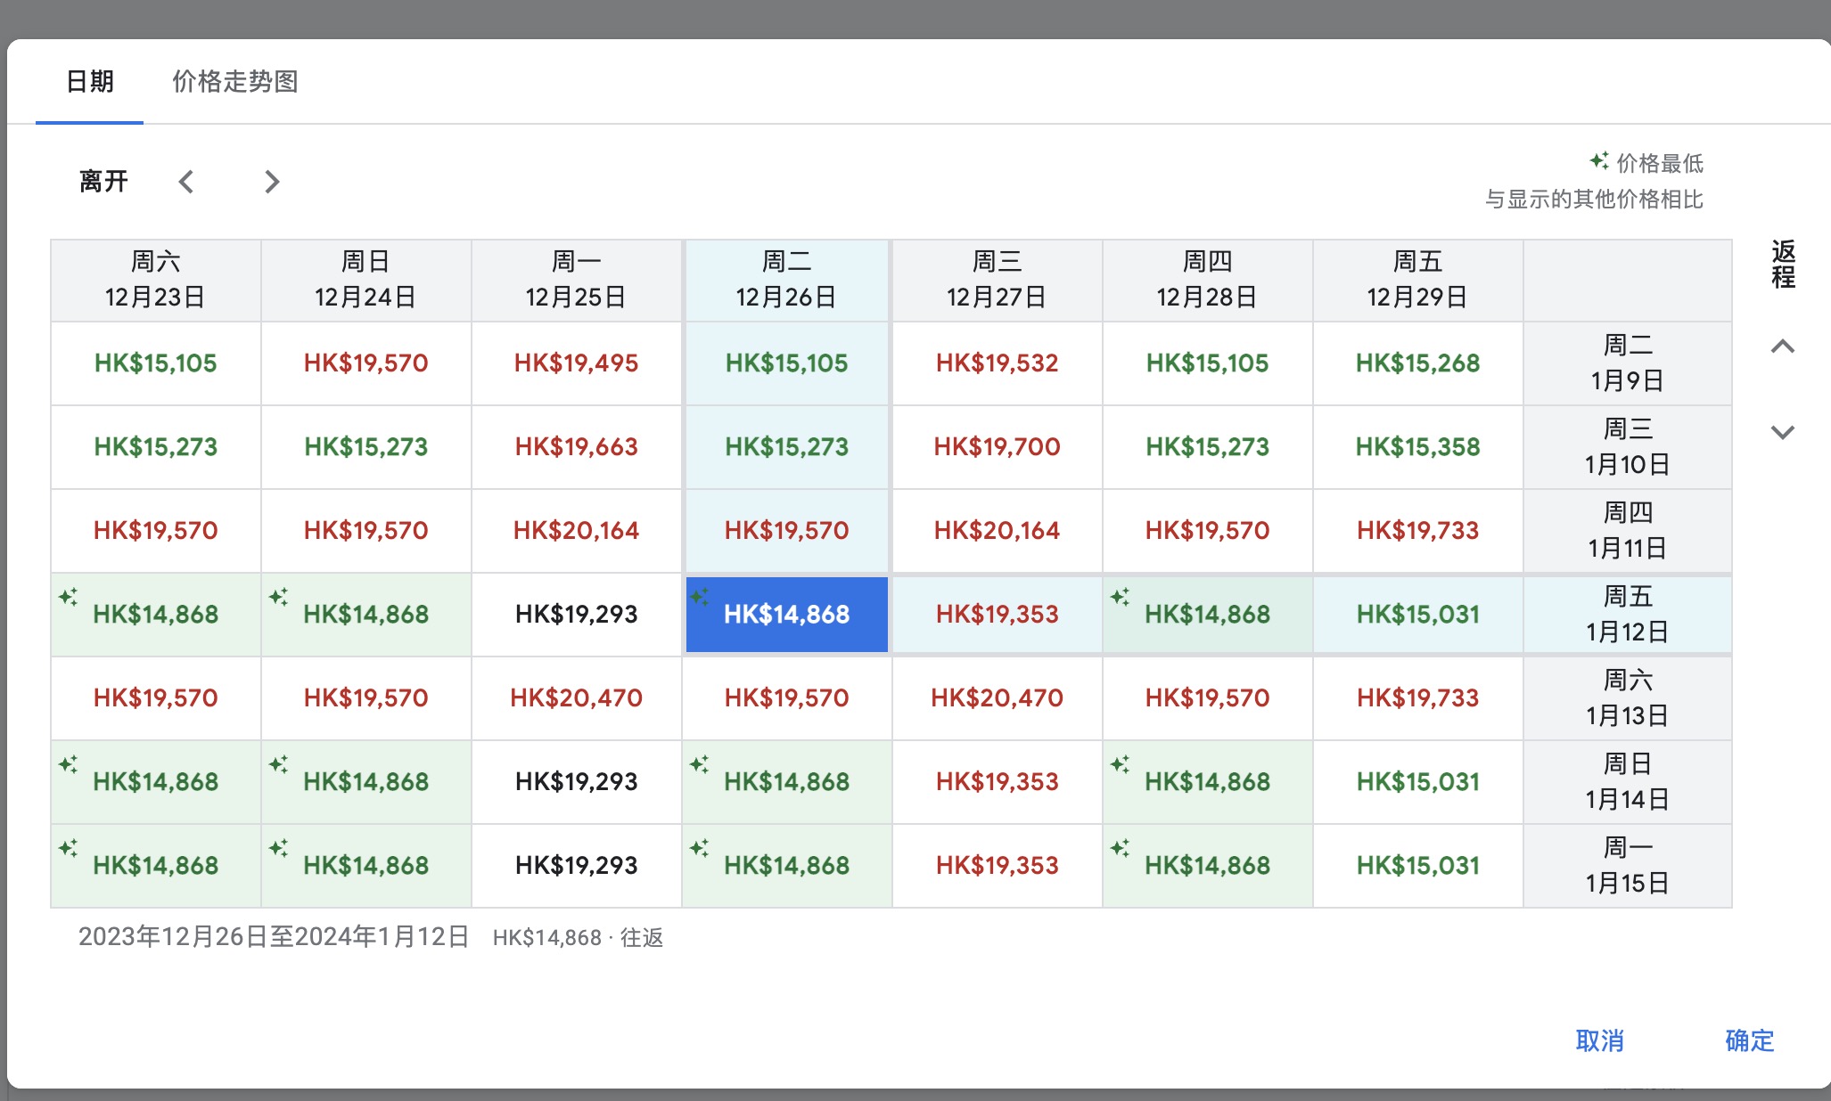The height and width of the screenshot is (1101, 1831).
Task: Select 12月23日 departure, 1月9日 return price HK$15,105
Action: tap(156, 363)
